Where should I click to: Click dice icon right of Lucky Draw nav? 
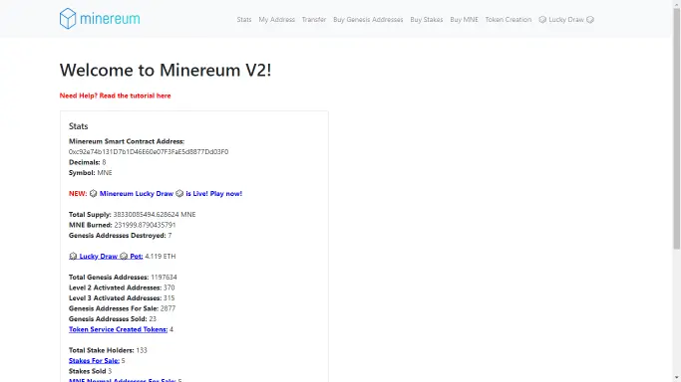[x=590, y=20]
